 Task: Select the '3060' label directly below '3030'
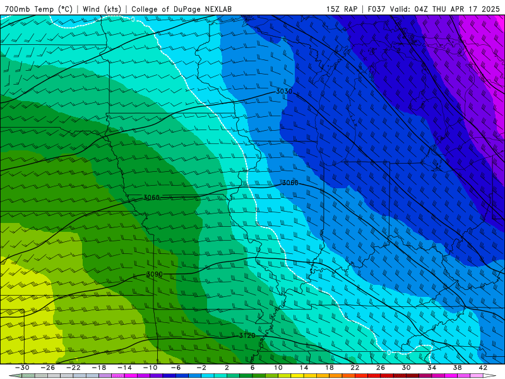[x=290, y=183]
